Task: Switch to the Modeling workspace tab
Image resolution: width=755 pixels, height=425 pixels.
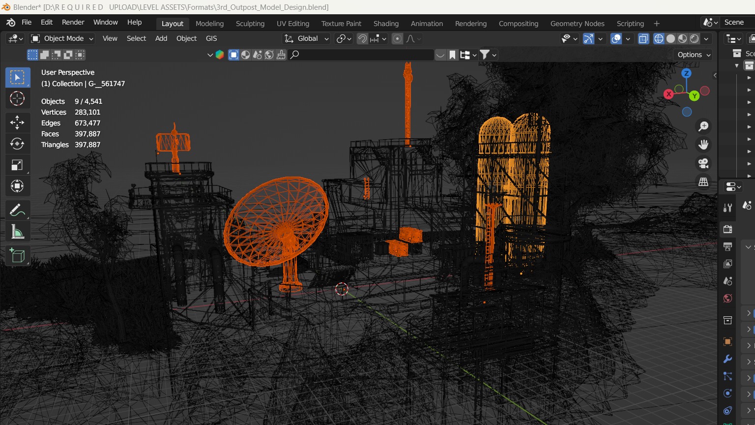Action: tap(209, 24)
